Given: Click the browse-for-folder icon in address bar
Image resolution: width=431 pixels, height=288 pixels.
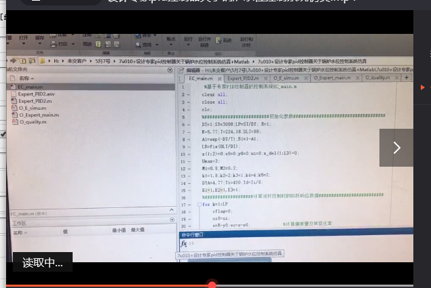Looking at the screenshot, I should (32, 61).
